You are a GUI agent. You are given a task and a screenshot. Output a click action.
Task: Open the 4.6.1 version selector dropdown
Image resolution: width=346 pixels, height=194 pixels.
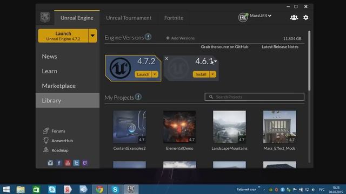tap(216, 61)
